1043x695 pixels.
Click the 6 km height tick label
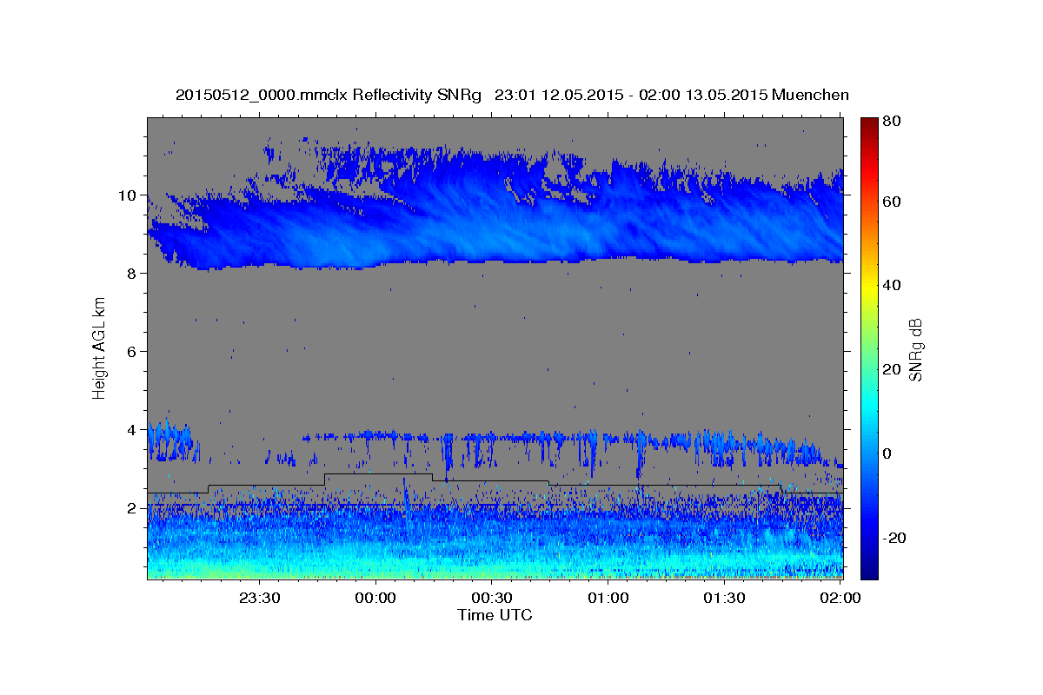[134, 351]
